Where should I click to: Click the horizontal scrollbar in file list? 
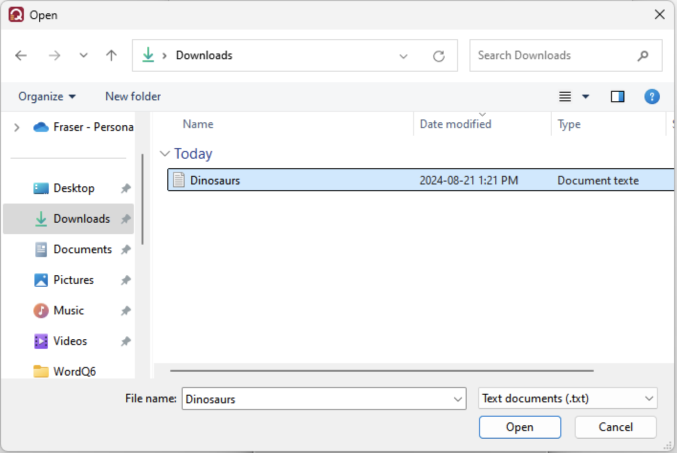click(382, 370)
